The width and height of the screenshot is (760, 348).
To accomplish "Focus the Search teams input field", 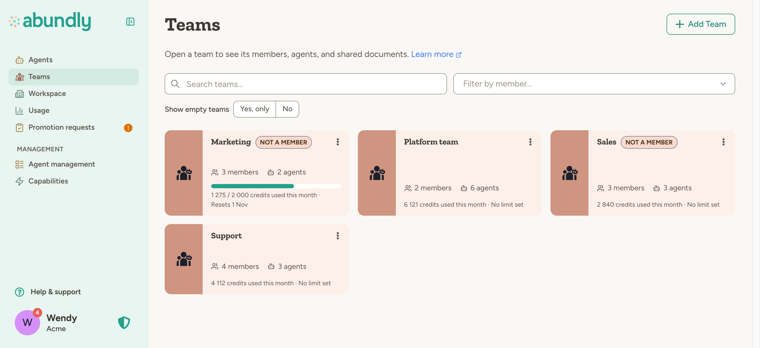I will tap(306, 84).
